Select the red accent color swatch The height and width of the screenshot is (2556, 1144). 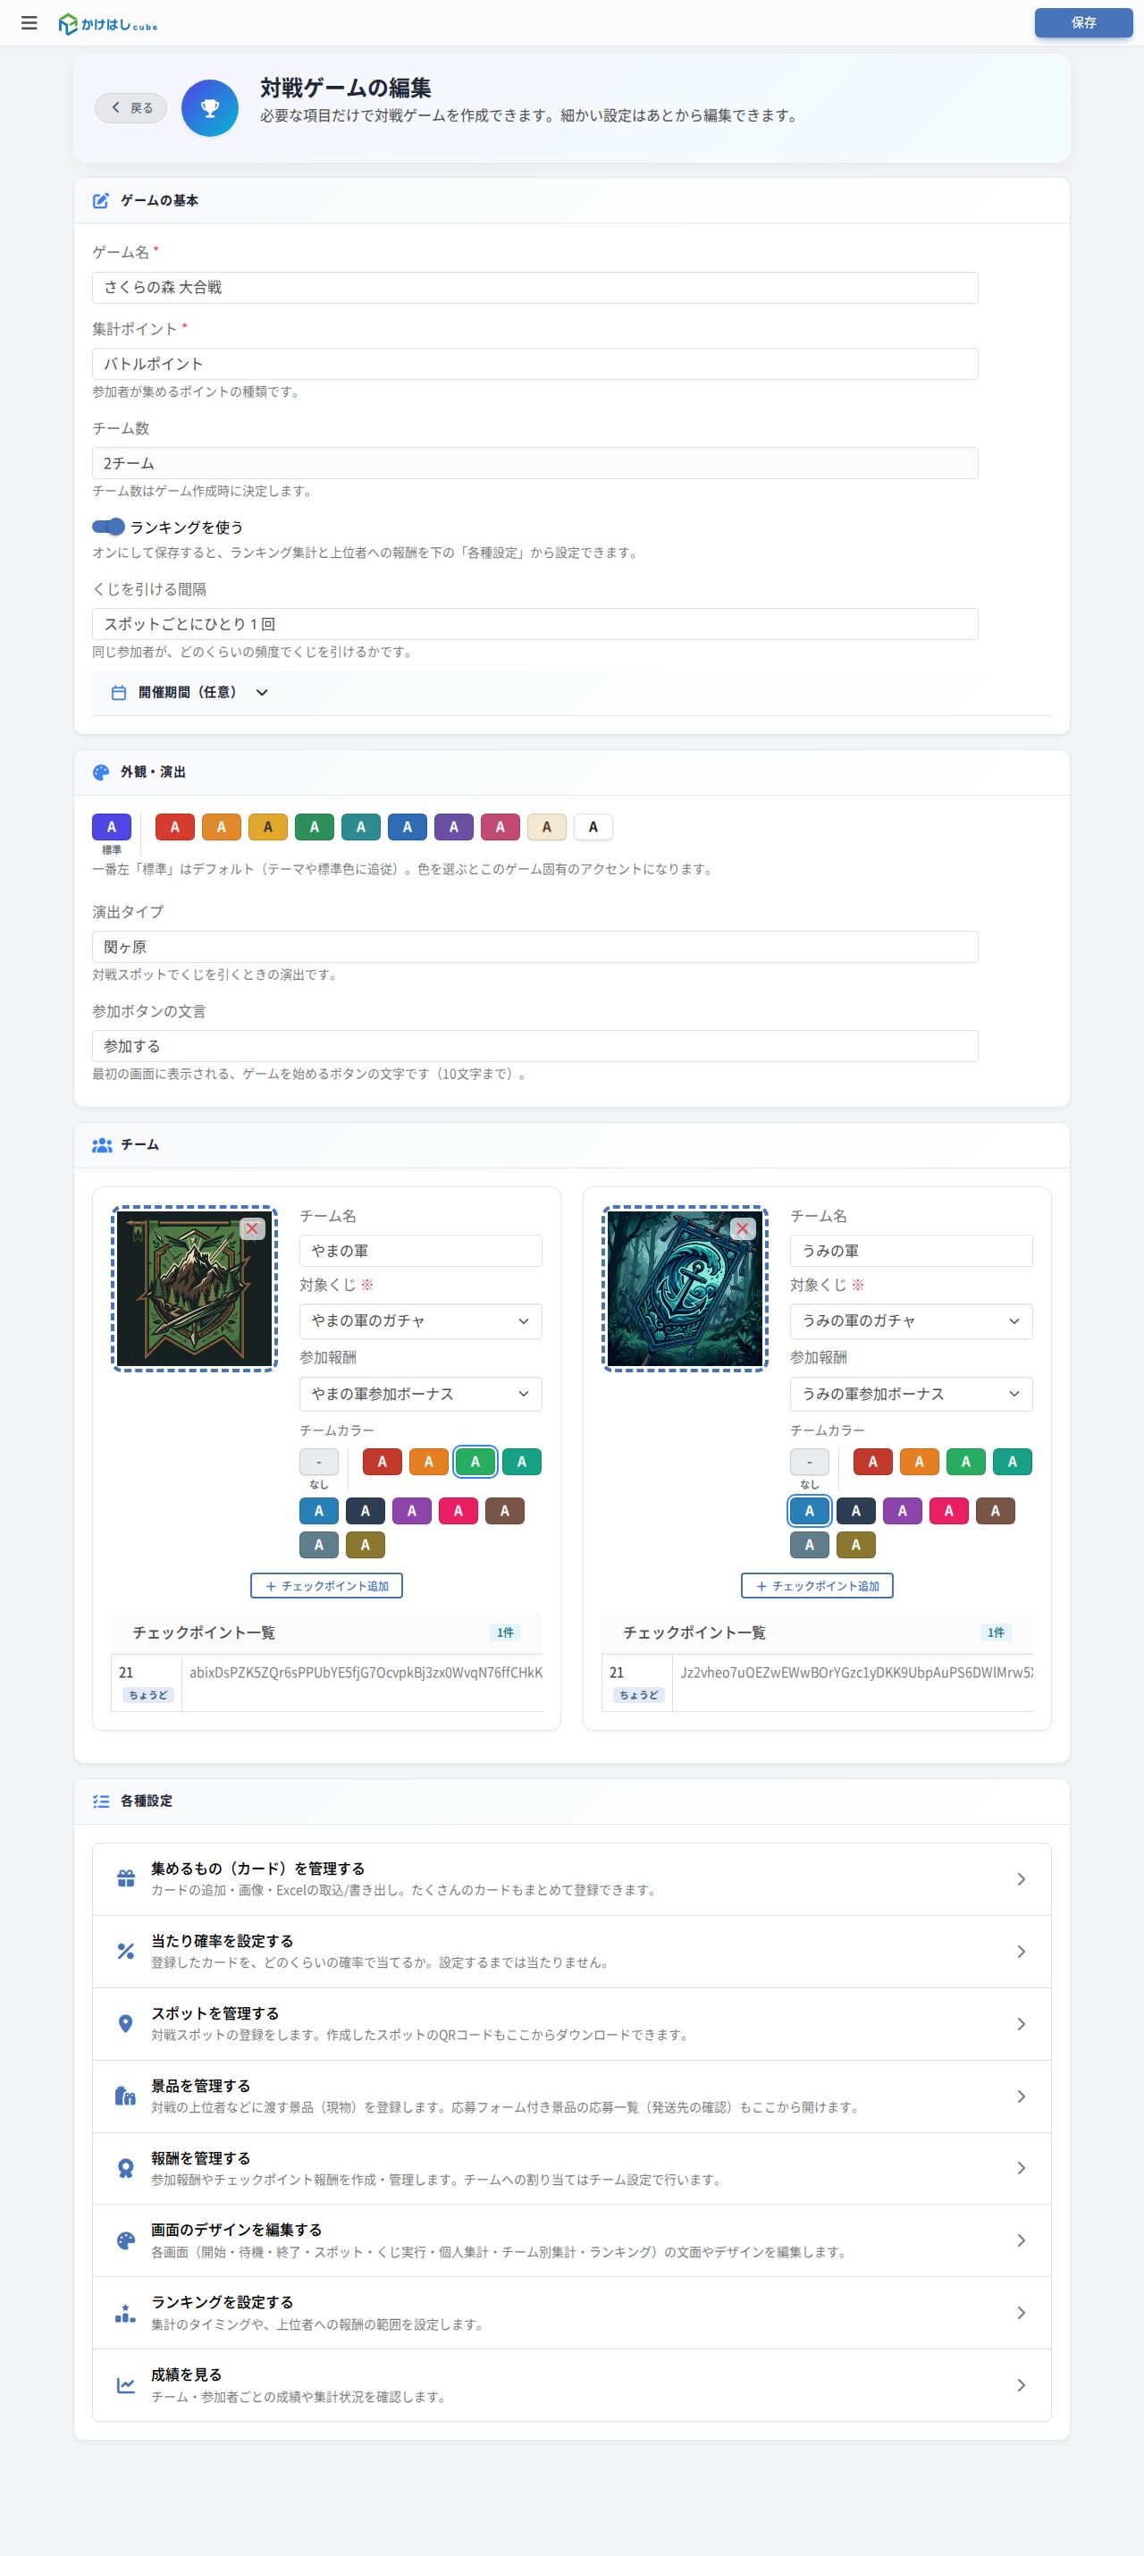click(x=174, y=827)
